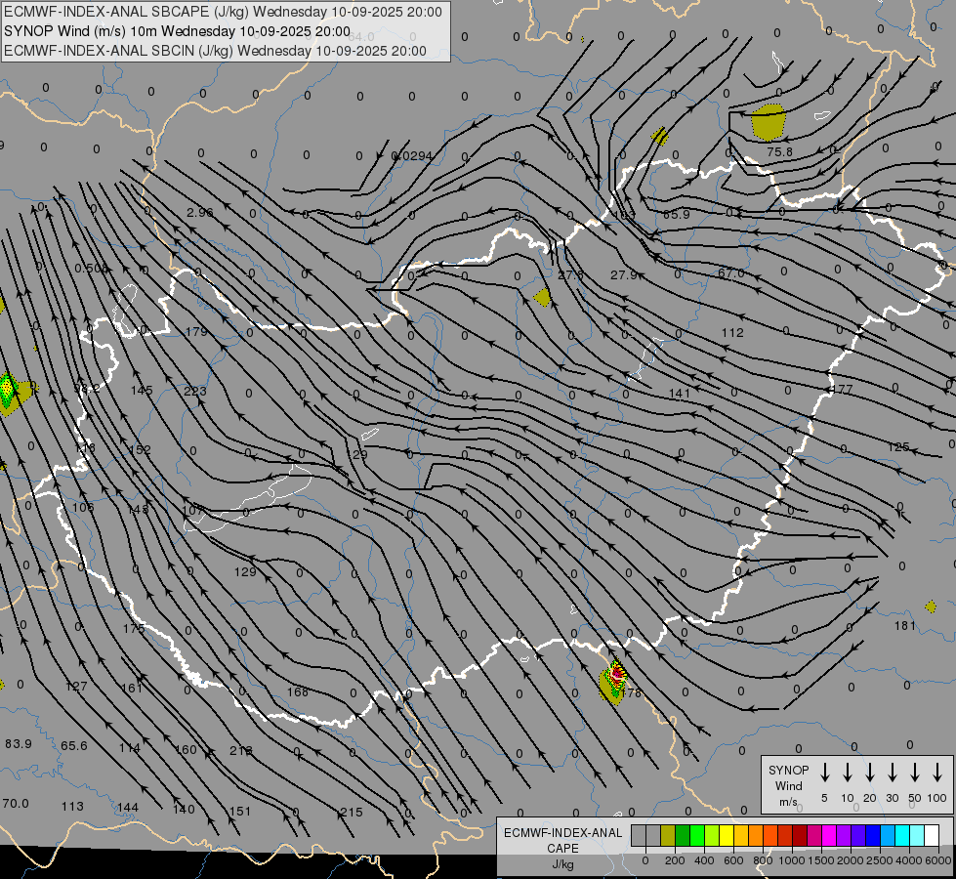Viewport: 956px width, 879px height.
Task: Click the 5 m/s wind arrow in the legend
Action: (x=824, y=773)
